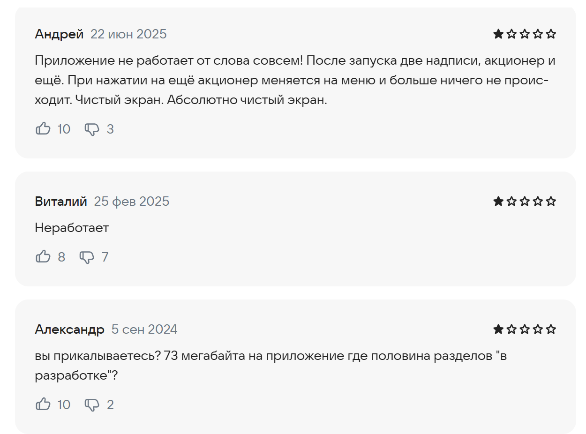Dislike Александр's review with the thumbs down icon

coord(92,404)
